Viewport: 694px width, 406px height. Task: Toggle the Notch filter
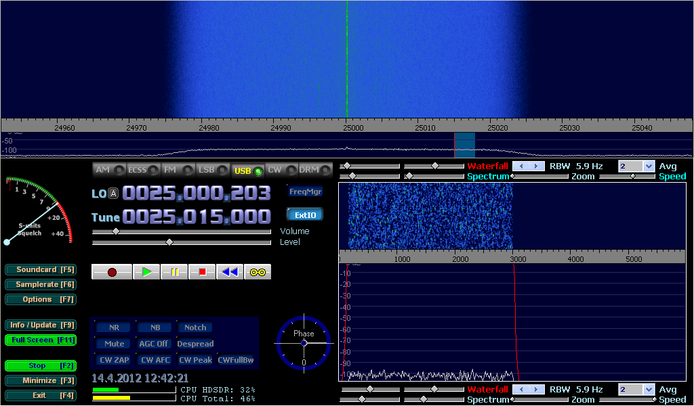coord(195,328)
